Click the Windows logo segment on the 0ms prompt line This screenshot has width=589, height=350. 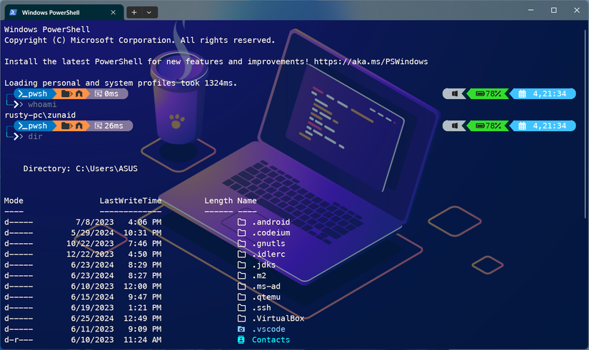click(x=455, y=93)
